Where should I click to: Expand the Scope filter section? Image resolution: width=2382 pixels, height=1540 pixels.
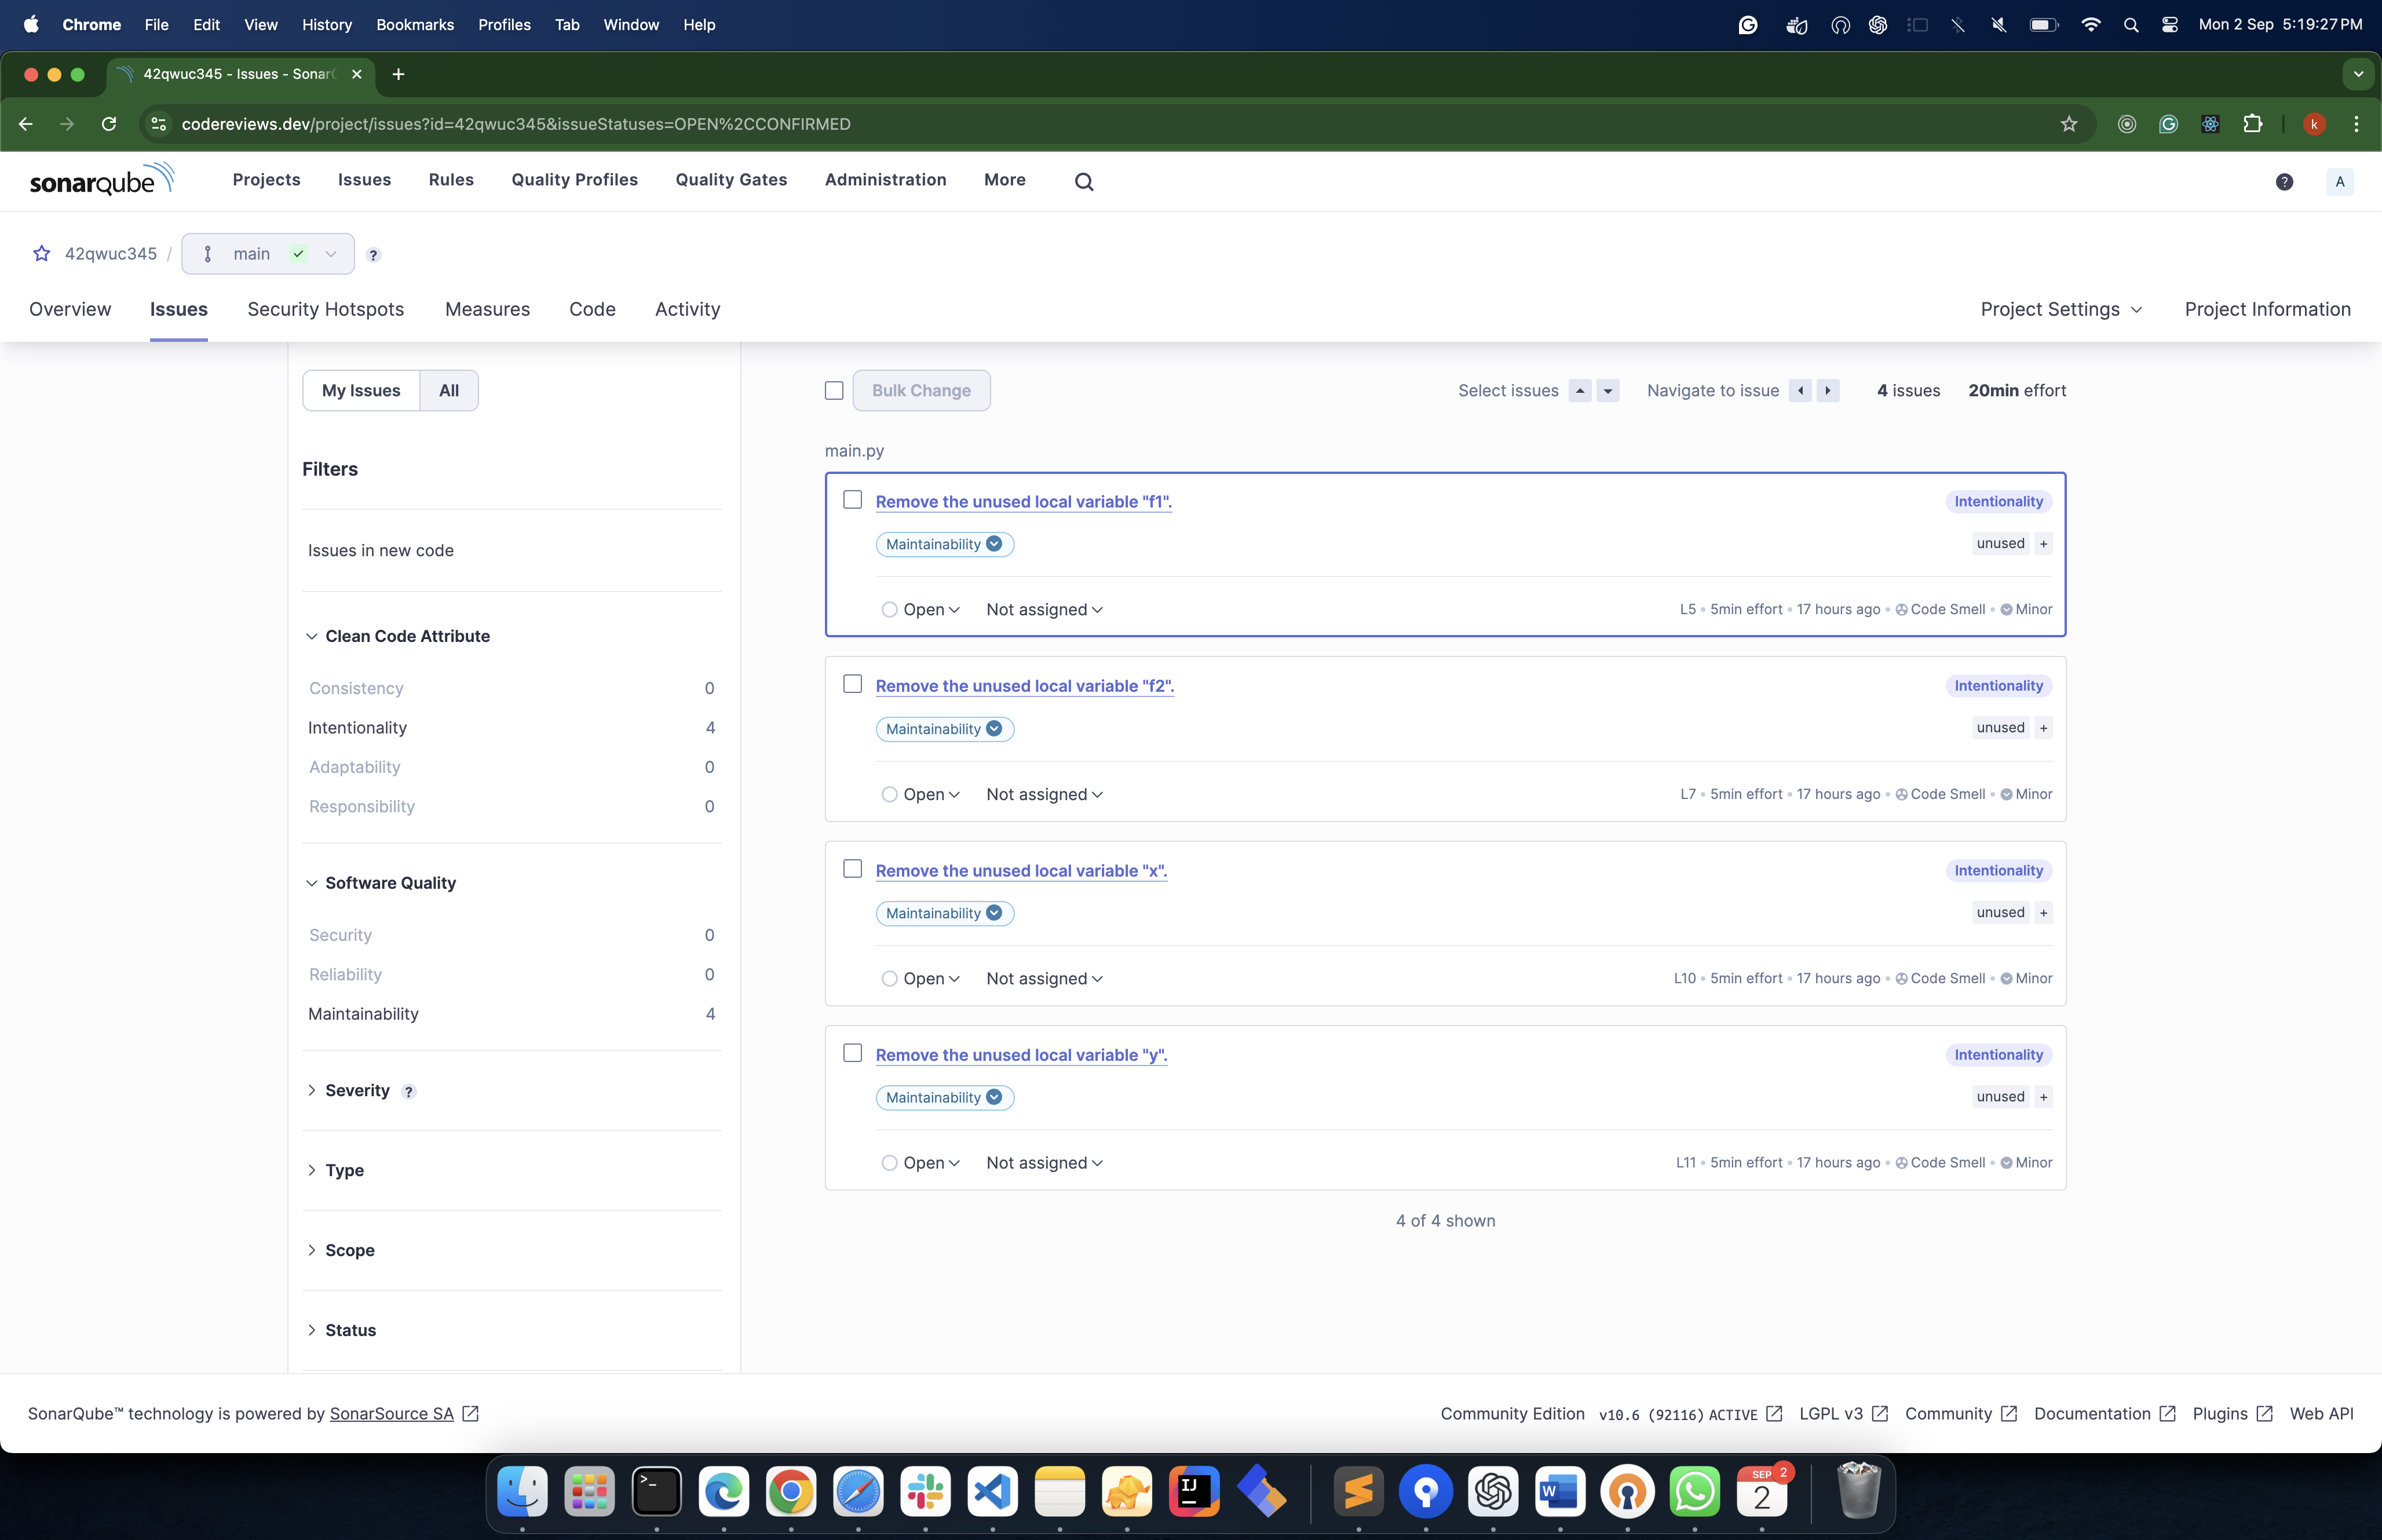pos(340,1251)
